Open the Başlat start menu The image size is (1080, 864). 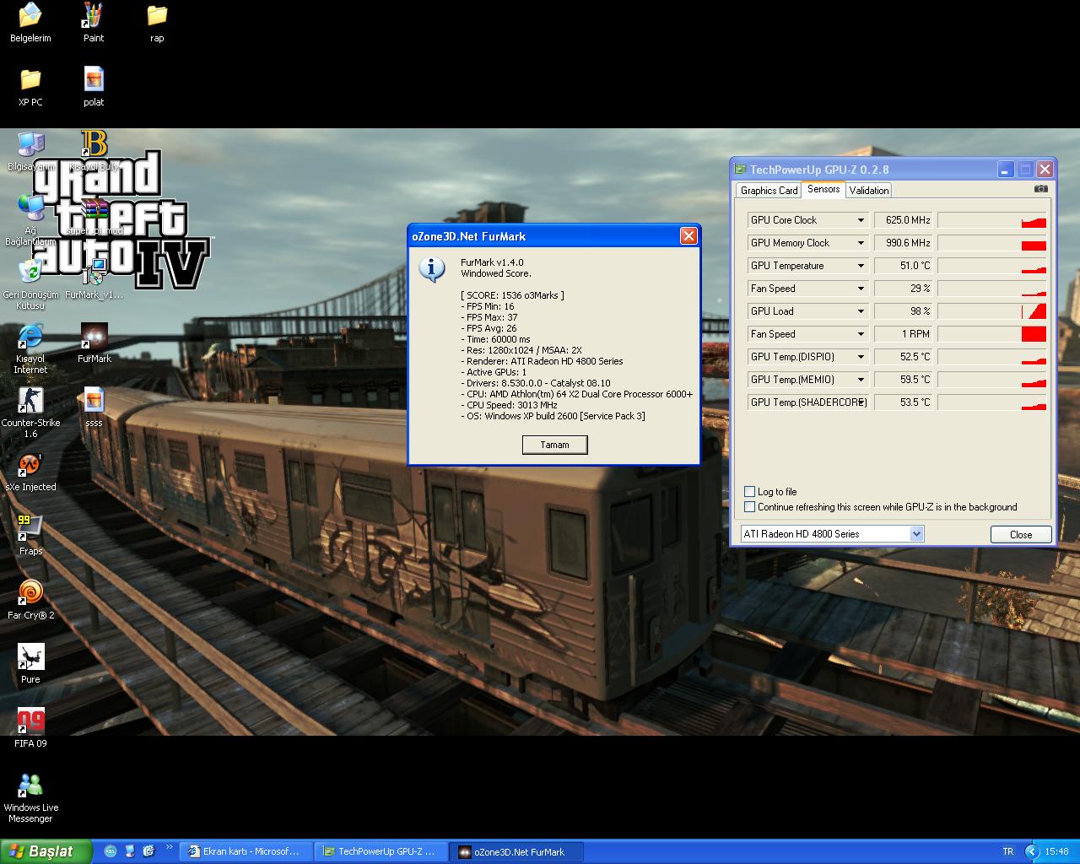coord(46,851)
